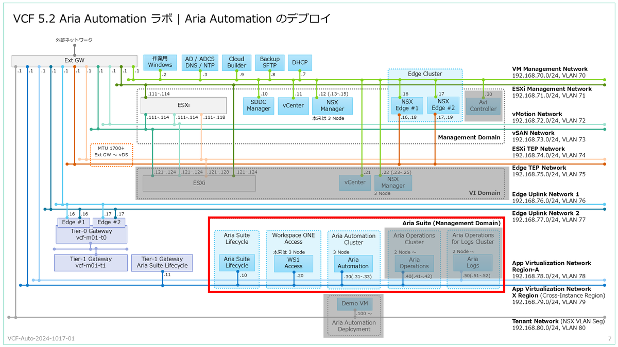Image resolution: width=618 pixels, height=347 pixels.
Task: Click the Demo VM box
Action: pyautogui.click(x=354, y=304)
